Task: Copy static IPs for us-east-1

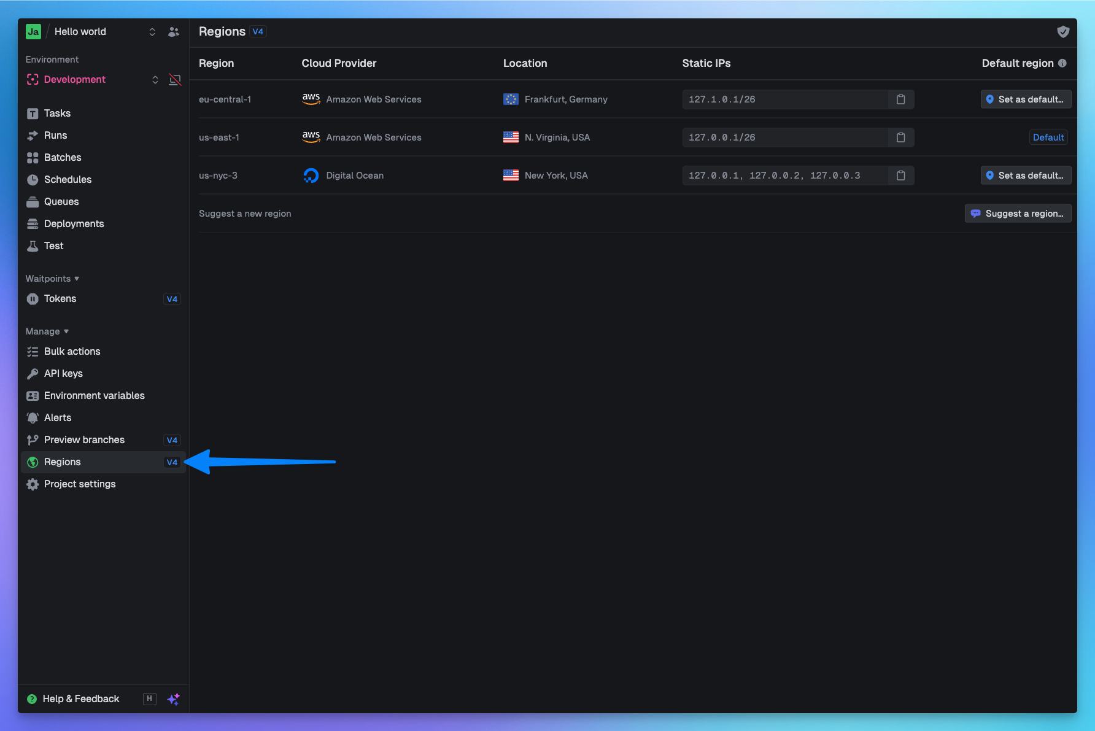Action: [901, 137]
